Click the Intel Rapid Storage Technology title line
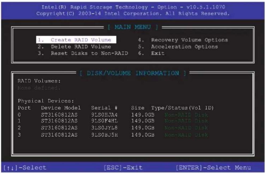This screenshot has height=173, width=265. tap(133, 7)
